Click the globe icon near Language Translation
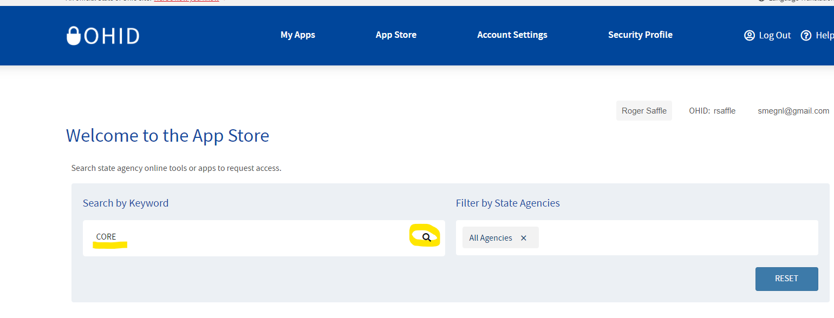 763,2
